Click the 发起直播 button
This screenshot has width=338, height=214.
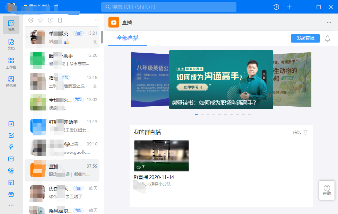click(x=305, y=38)
